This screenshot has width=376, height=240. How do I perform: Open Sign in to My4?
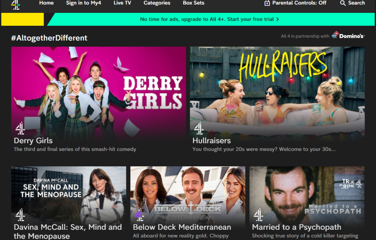pyautogui.click(x=83, y=3)
